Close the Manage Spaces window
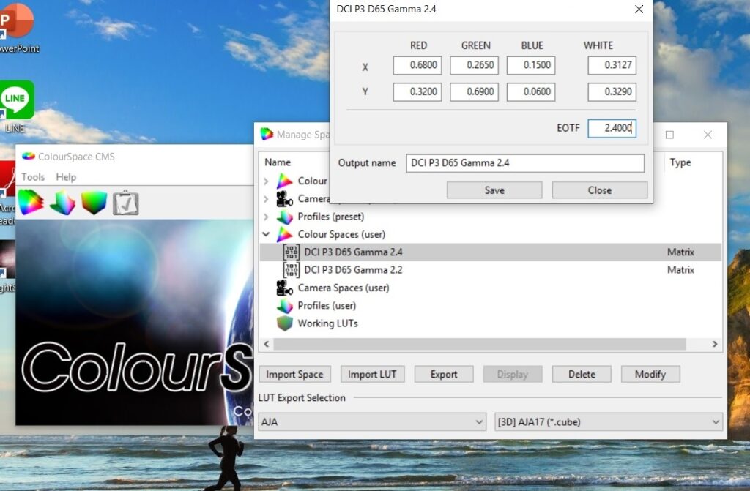The width and height of the screenshot is (750, 491). pyautogui.click(x=708, y=135)
